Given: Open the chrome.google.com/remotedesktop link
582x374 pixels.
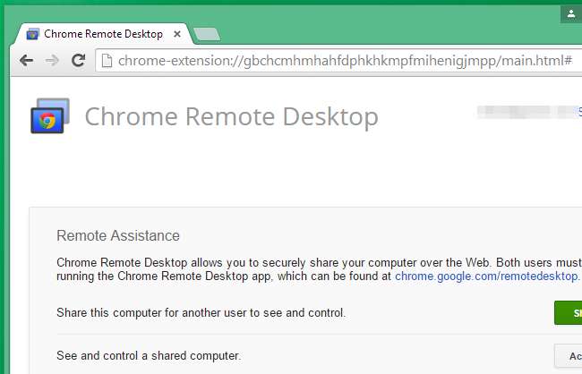Looking at the screenshot, I should point(487,276).
